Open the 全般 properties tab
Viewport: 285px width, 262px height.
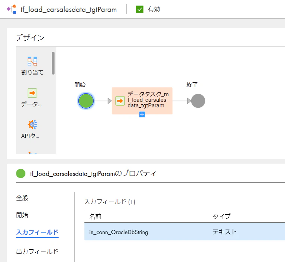(22, 198)
